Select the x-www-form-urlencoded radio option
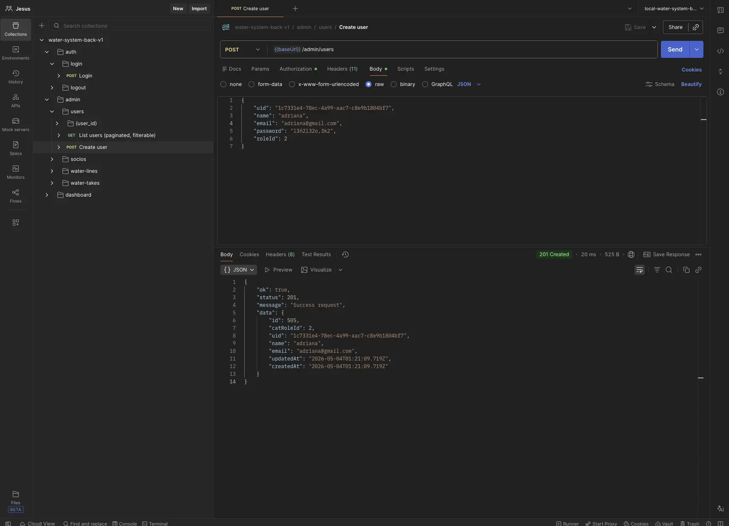Screen dimensions: 729x526 tap(292, 84)
